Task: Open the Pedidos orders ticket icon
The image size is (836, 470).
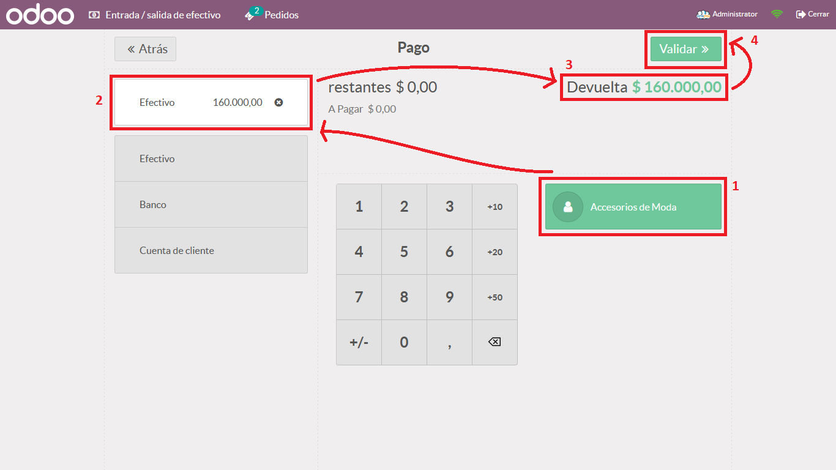Action: [250, 15]
